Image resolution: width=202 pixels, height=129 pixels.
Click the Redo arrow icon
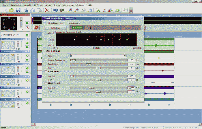click(x=62, y=11)
